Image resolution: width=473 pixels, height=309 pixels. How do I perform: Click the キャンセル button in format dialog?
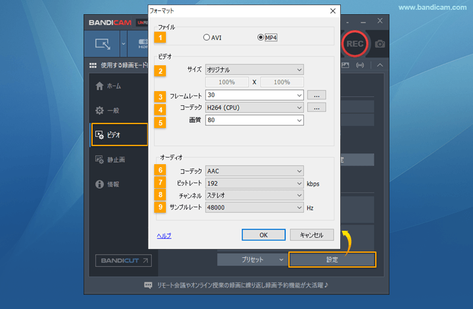click(312, 235)
